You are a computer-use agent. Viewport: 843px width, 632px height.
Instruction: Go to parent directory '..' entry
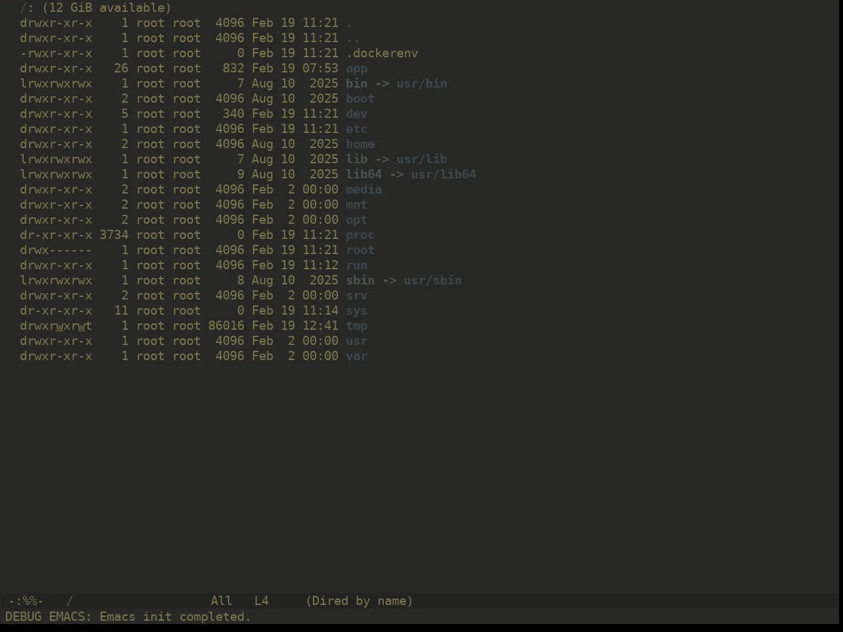(353, 38)
